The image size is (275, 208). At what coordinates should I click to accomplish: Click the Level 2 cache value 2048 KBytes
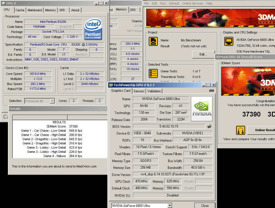90,84
